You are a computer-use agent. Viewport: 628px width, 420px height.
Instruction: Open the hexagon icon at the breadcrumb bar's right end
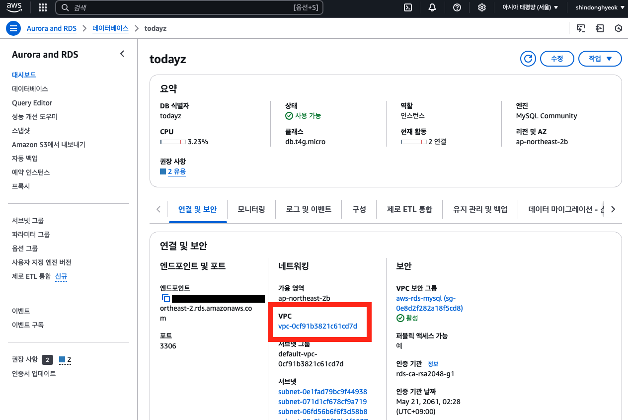pos(619,28)
